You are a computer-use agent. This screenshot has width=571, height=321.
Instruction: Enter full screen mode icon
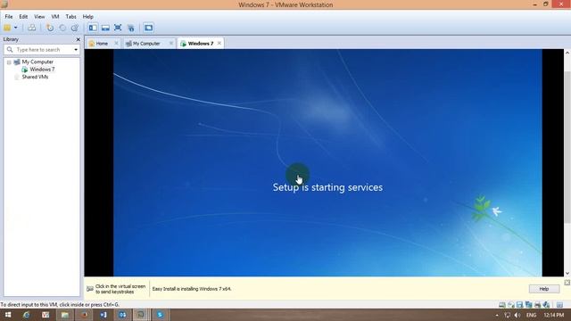tap(118, 28)
